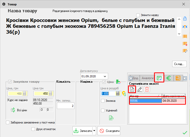Tick the Заборона замовлення у пост-ника checkbox
Viewport: 190px width, 137px height.
7,122
